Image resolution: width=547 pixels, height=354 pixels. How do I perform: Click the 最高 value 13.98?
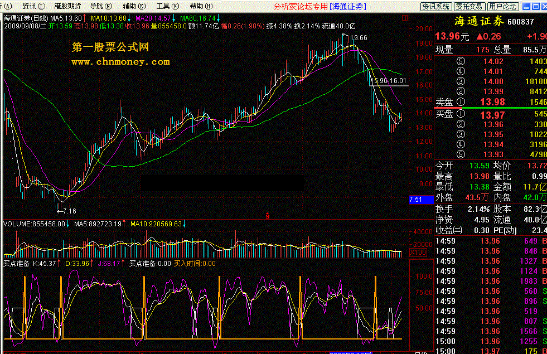tap(480, 177)
